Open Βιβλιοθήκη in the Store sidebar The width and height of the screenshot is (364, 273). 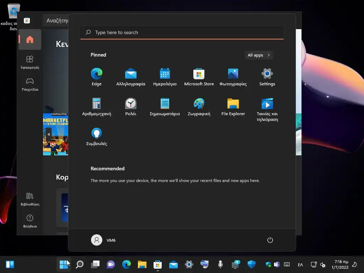tap(30, 199)
